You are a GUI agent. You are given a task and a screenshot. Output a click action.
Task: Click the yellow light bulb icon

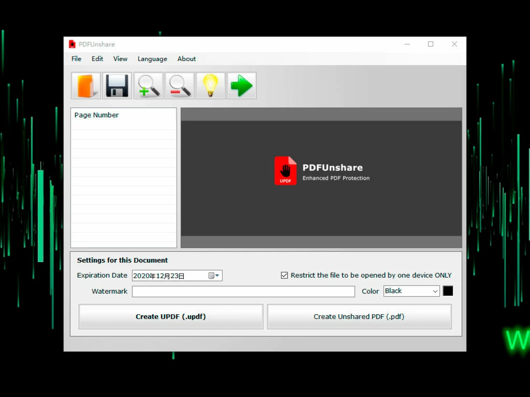[211, 86]
